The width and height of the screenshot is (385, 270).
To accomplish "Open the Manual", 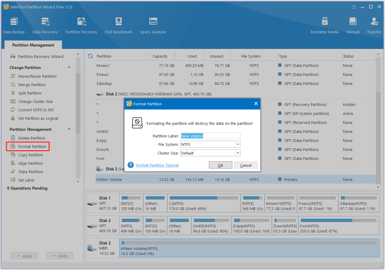I will click(353, 25).
